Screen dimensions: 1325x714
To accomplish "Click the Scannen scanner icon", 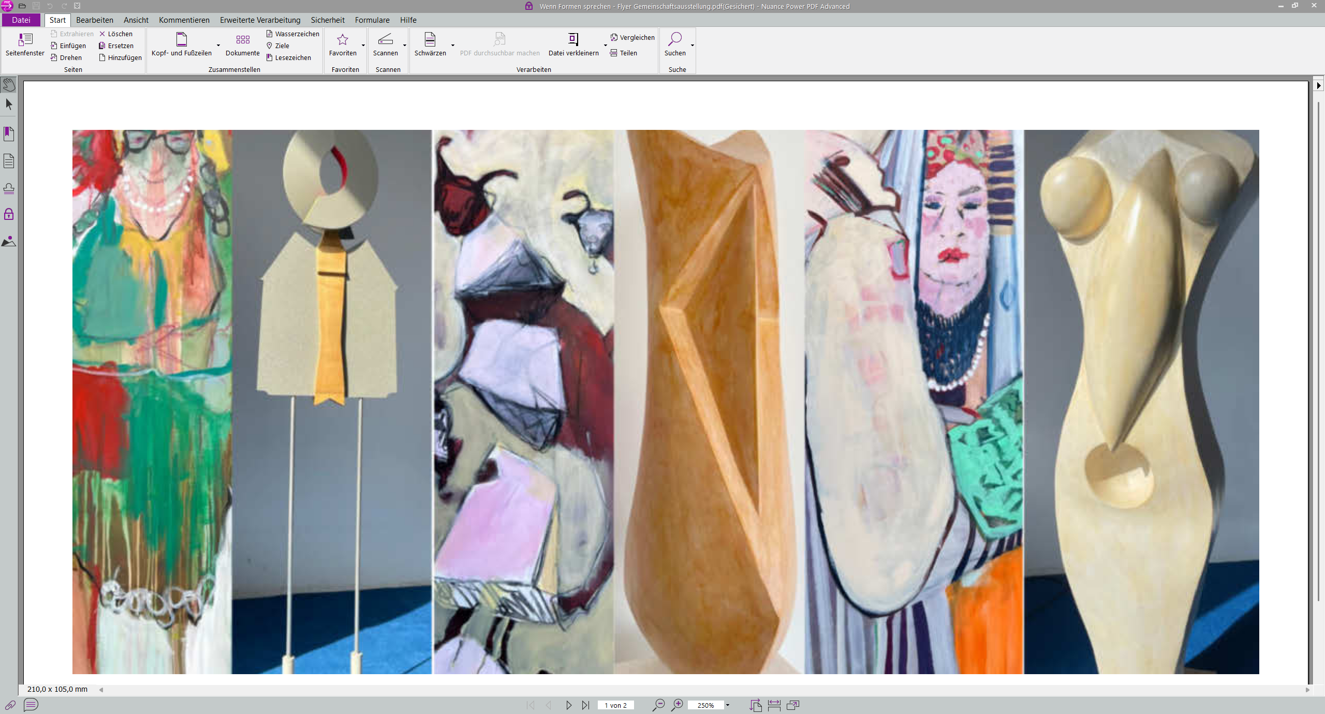I will (x=385, y=39).
